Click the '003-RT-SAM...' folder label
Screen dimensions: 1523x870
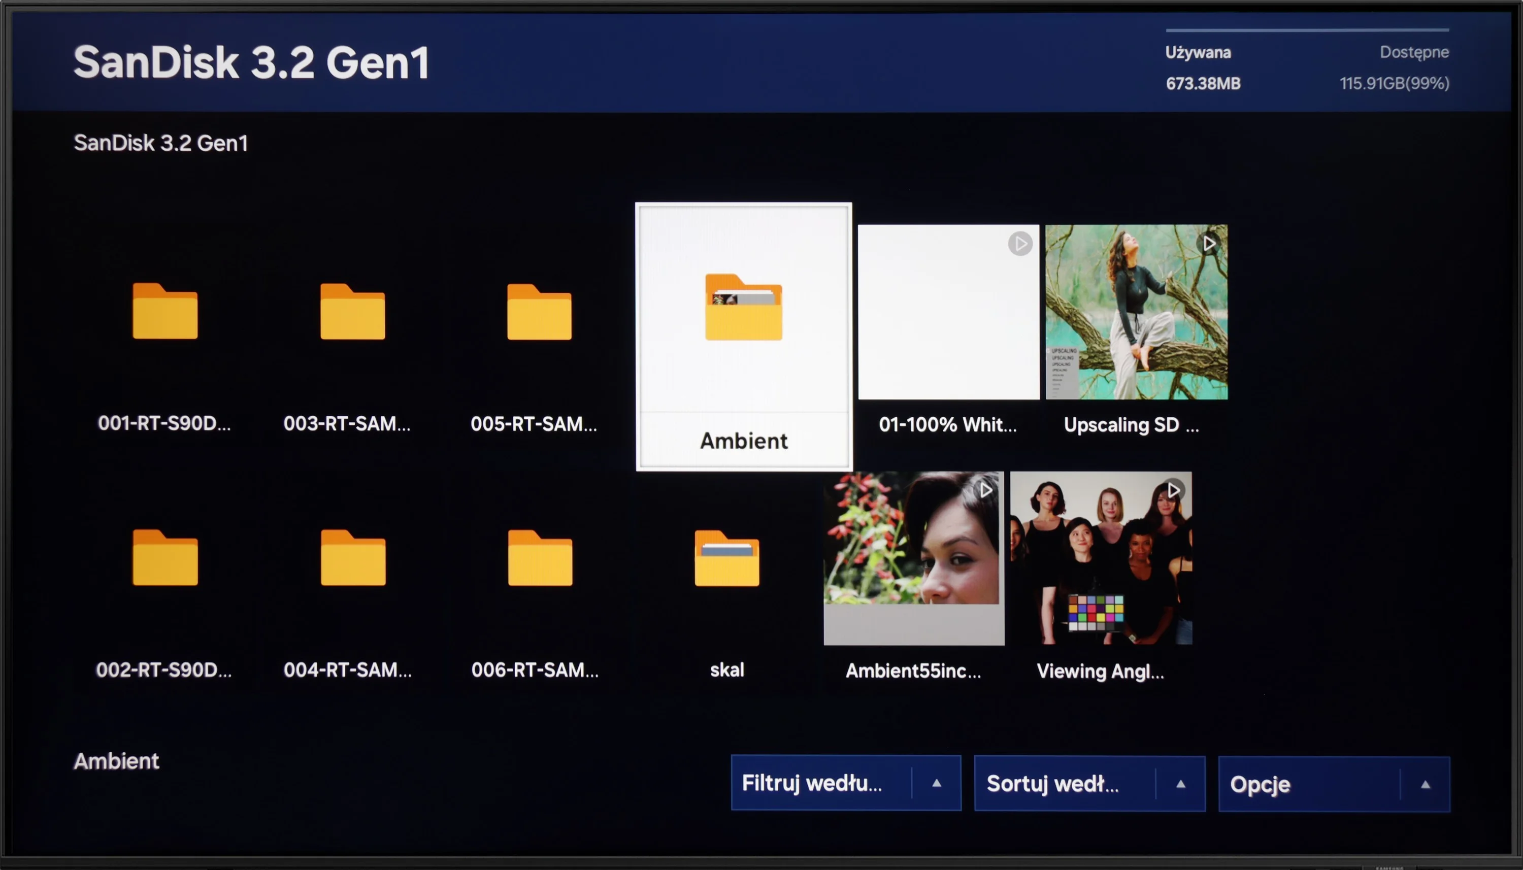click(x=347, y=424)
